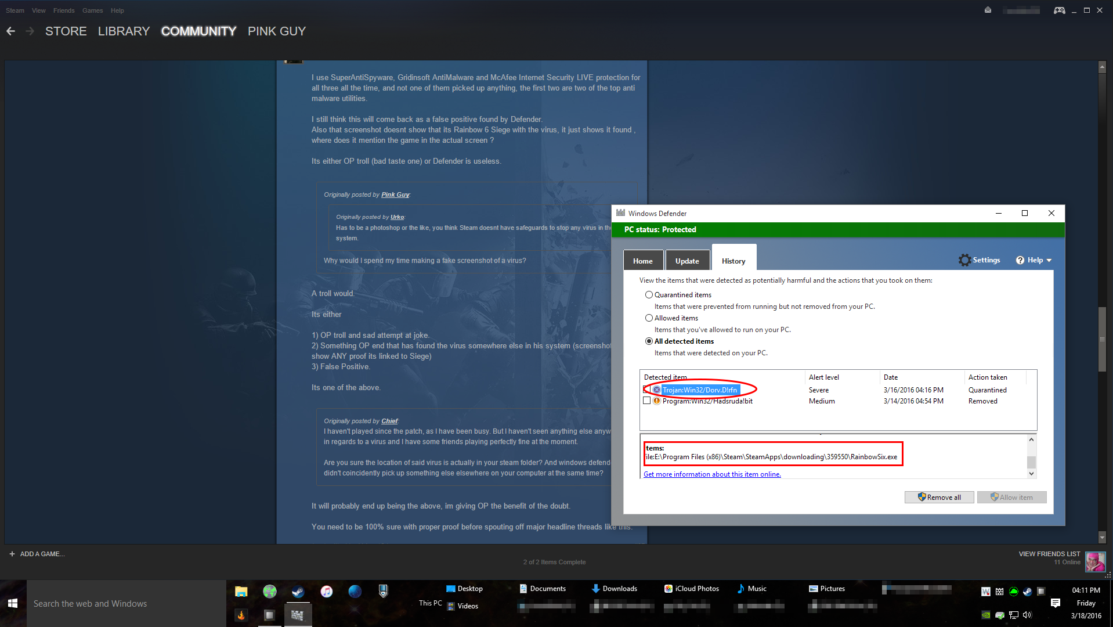Open the Action Center notification icon
This screenshot has height=627, width=1113.
click(x=1056, y=603)
